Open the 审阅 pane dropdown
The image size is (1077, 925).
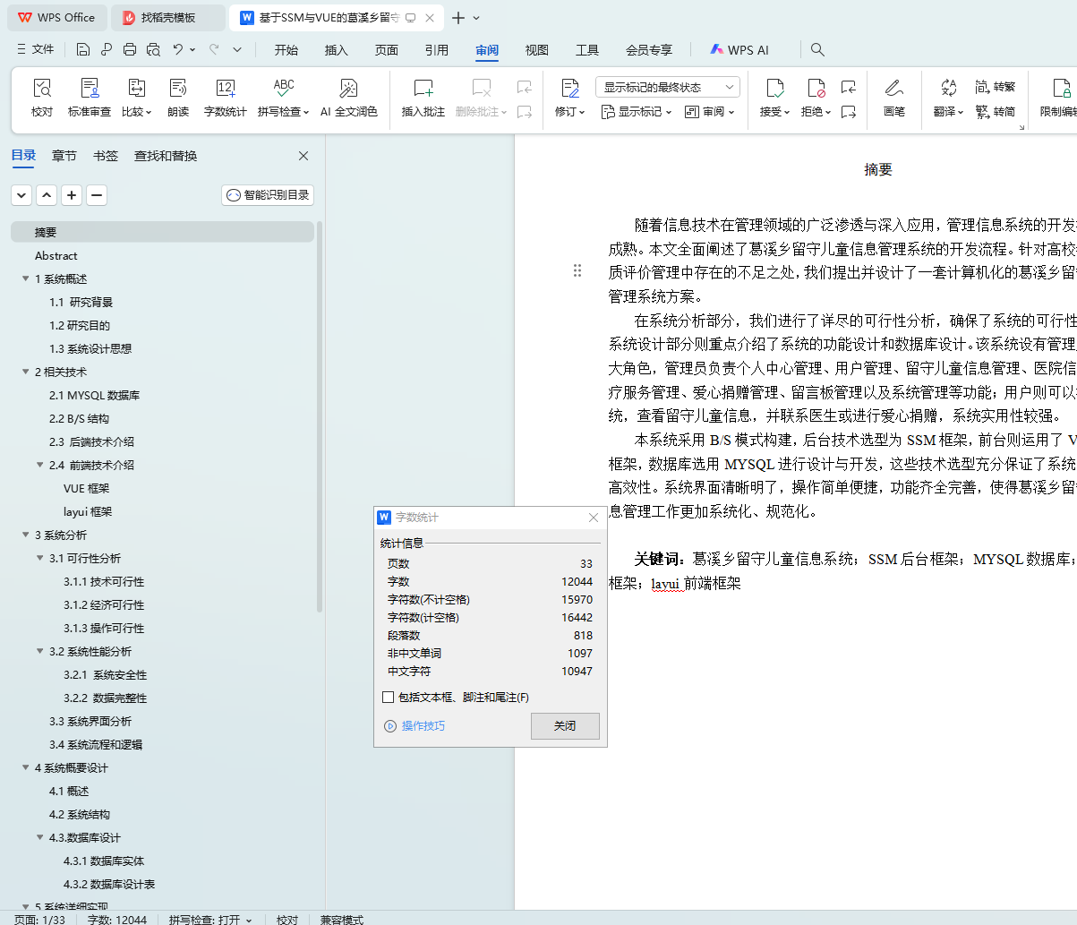click(709, 112)
